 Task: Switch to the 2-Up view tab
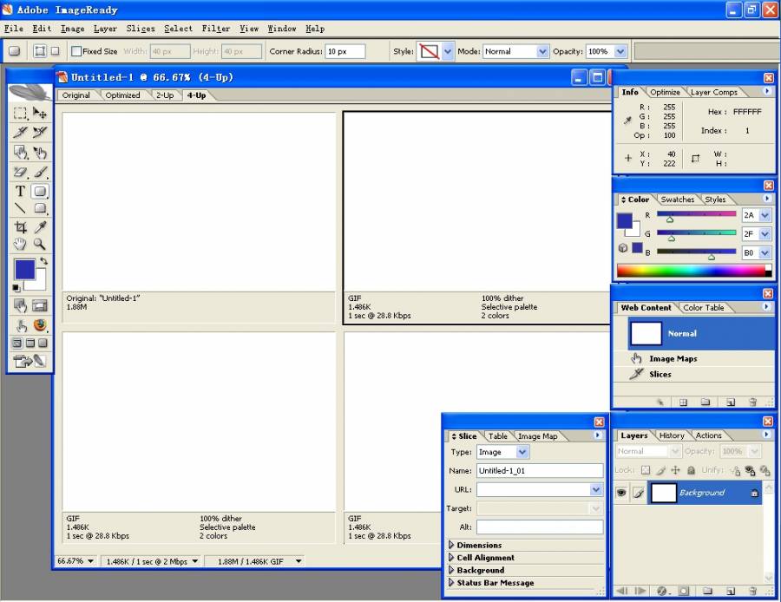(165, 95)
